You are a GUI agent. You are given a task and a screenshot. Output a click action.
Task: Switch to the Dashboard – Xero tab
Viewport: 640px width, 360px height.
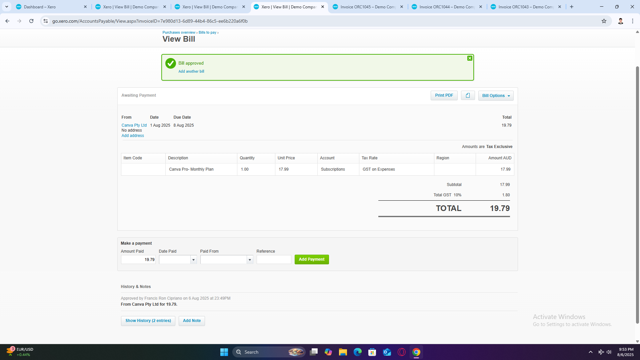52,7
